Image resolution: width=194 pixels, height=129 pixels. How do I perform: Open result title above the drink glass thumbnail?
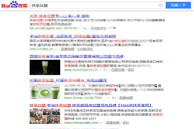77,56
